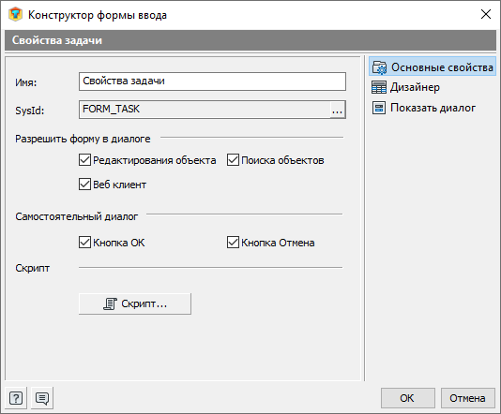
Task: Click the Показать диалог form icon
Action: pos(379,108)
